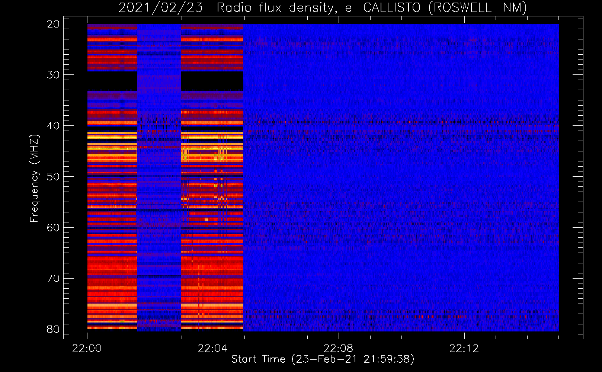Click the 50 MHz frequency tick label
Viewport: 602px width, 372px height.
coord(53,177)
